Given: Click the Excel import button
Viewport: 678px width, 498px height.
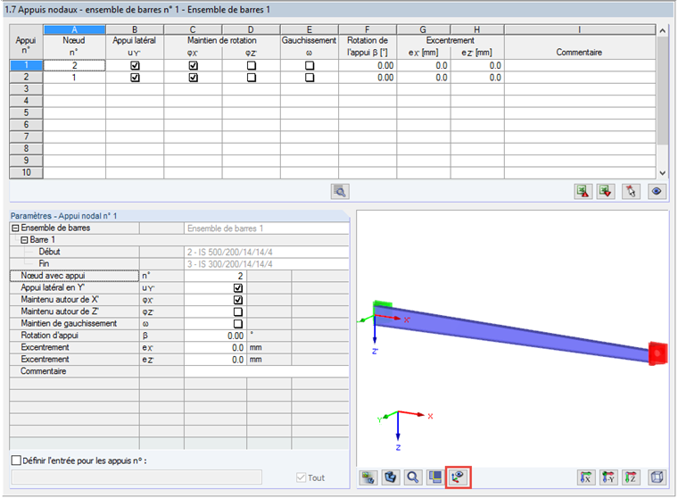Looking at the screenshot, I should pyautogui.click(x=606, y=191).
